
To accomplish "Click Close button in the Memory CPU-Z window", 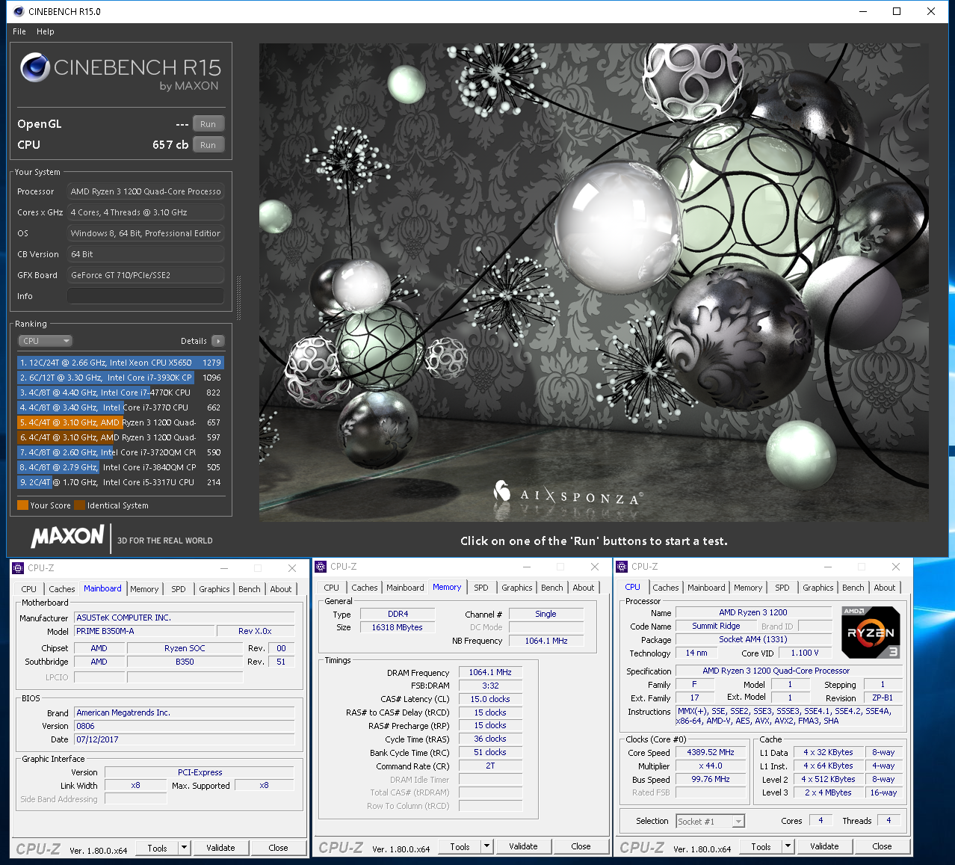I will tap(581, 846).
